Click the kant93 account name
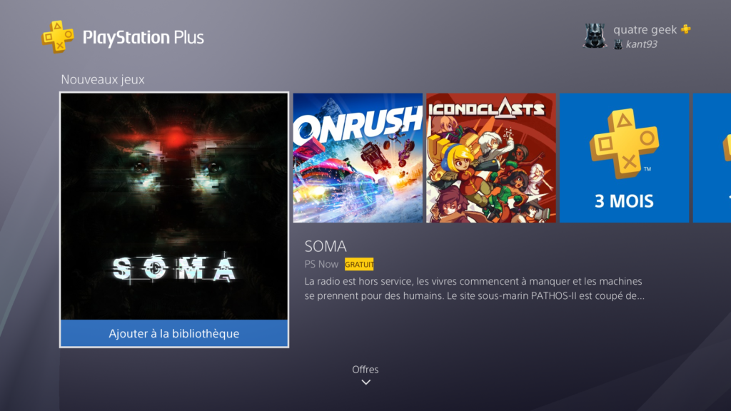Viewport: 731px width, 411px height. 642,44
